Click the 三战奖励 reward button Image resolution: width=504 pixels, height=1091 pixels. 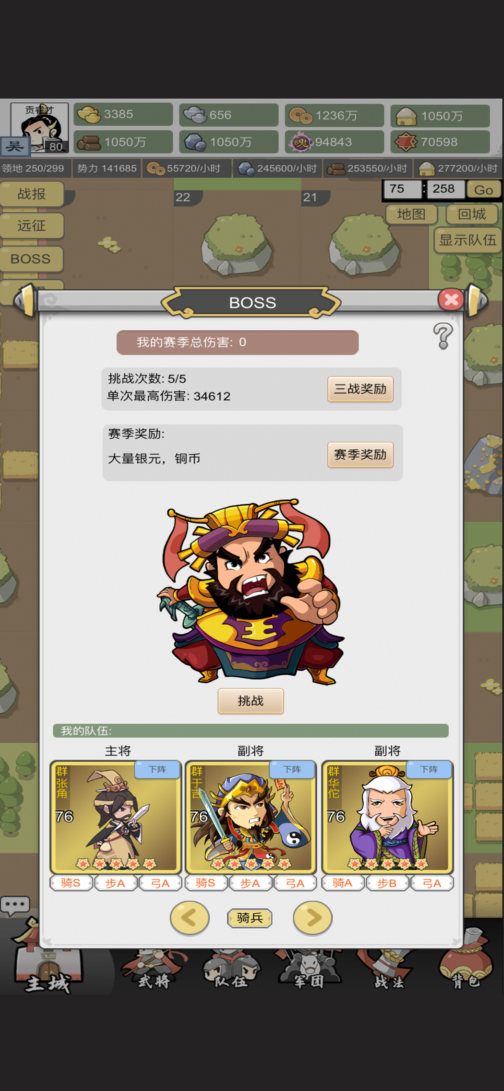click(x=360, y=389)
